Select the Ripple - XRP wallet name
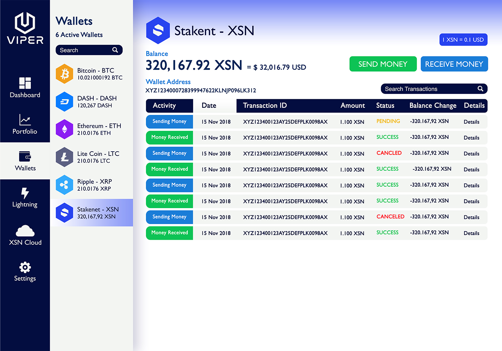Viewport: 502px width, 351px height. click(x=94, y=182)
